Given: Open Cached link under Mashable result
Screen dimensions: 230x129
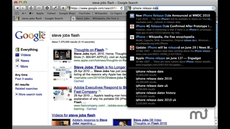Looking at the screenshot, I should coord(79,81).
